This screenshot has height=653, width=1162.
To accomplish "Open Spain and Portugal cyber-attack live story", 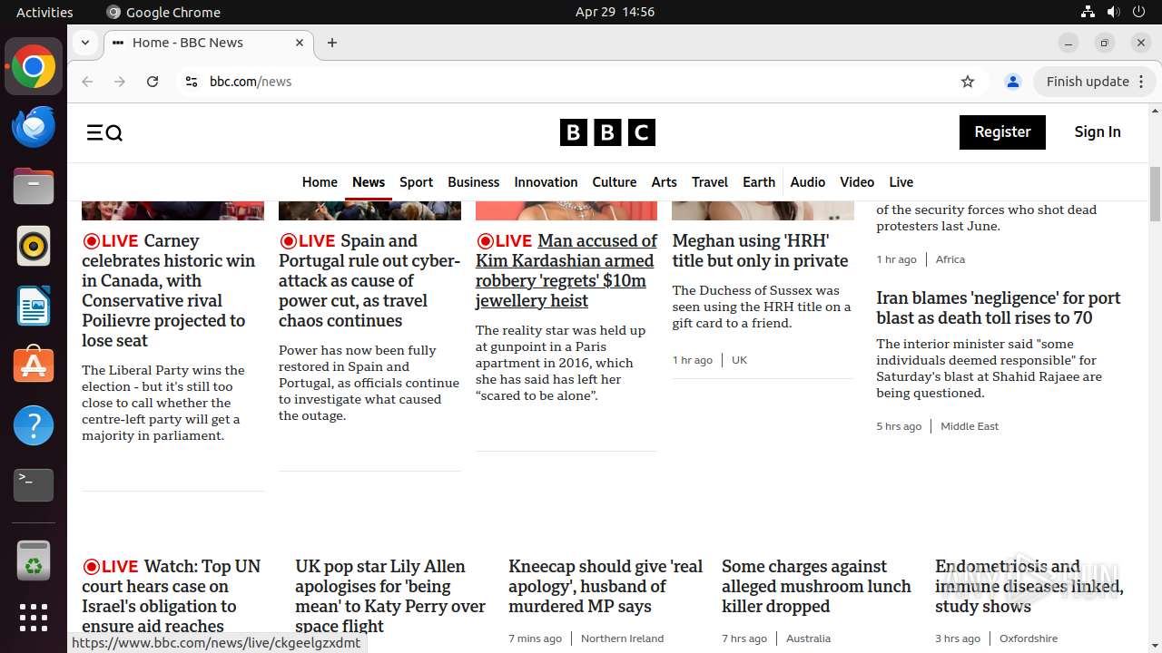I will tap(369, 280).
